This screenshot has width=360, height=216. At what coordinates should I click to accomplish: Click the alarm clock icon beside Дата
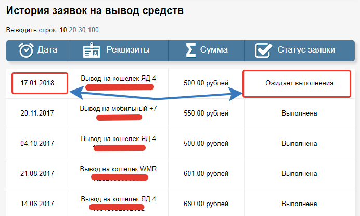tap(26, 50)
